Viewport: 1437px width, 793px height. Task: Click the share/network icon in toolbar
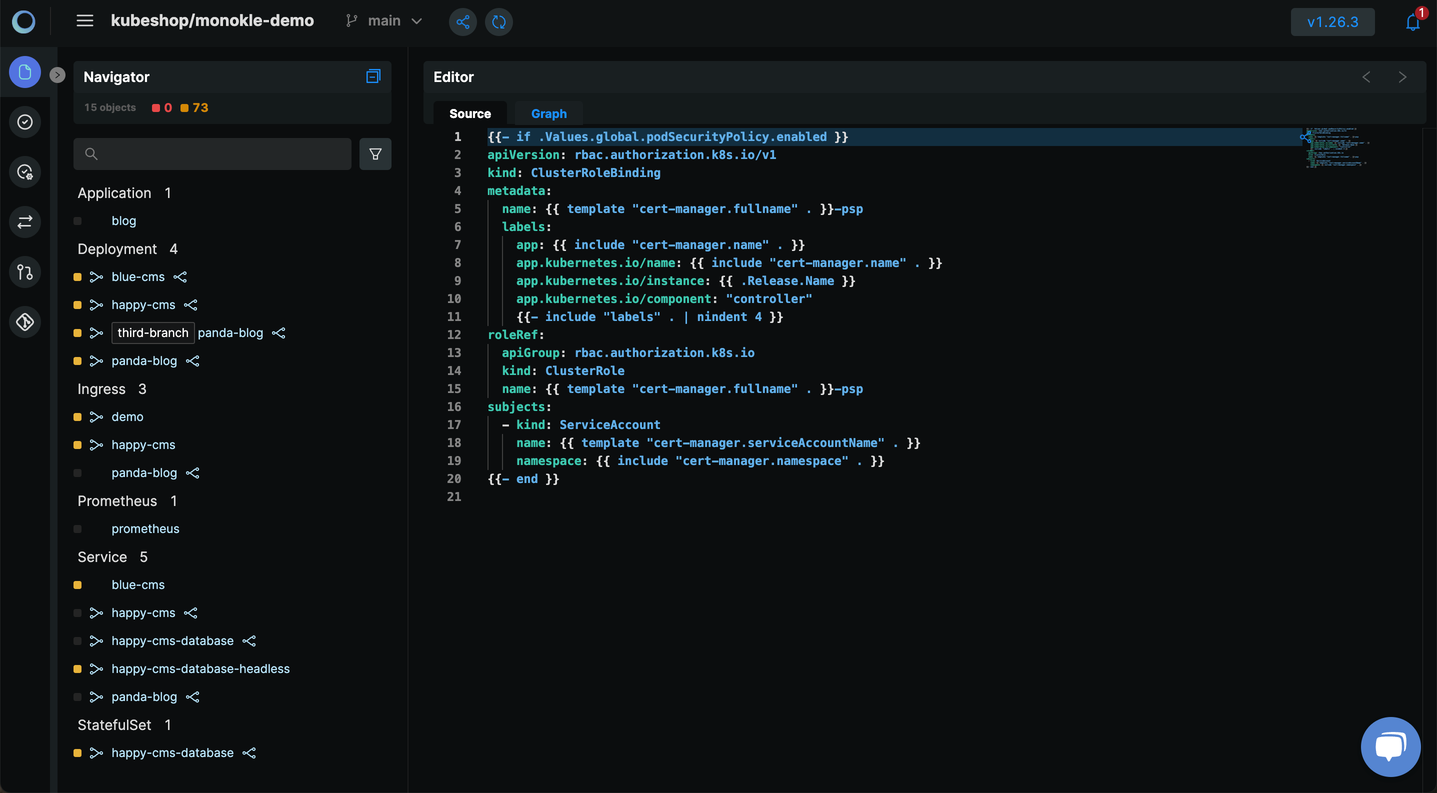point(462,21)
